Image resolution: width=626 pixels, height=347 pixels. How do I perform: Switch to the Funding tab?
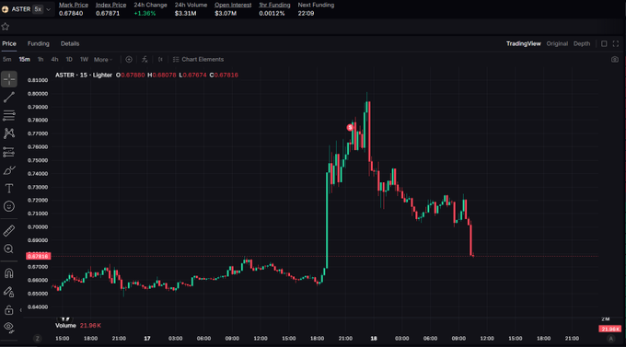point(39,44)
